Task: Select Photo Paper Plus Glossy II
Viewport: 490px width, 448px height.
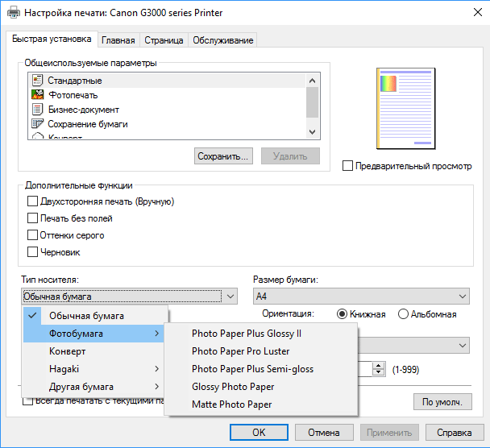Action: pos(261,334)
